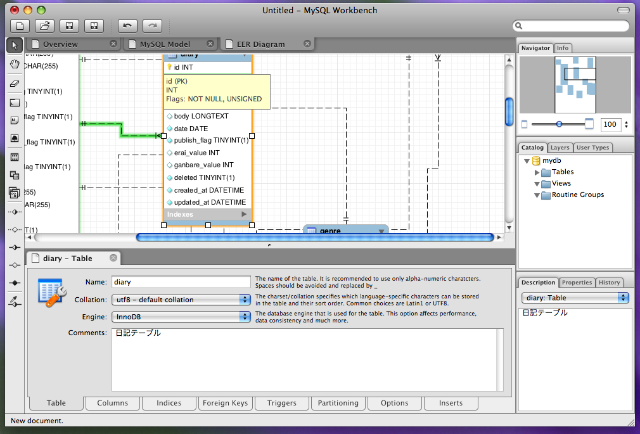Click the open model folder icon
The height and width of the screenshot is (434, 640).
(44, 26)
